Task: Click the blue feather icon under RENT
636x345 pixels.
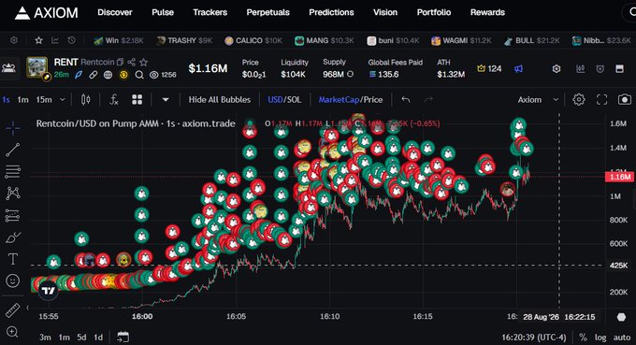Action: (x=79, y=75)
